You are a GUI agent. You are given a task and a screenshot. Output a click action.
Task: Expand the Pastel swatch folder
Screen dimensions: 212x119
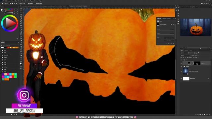pos(1,58)
